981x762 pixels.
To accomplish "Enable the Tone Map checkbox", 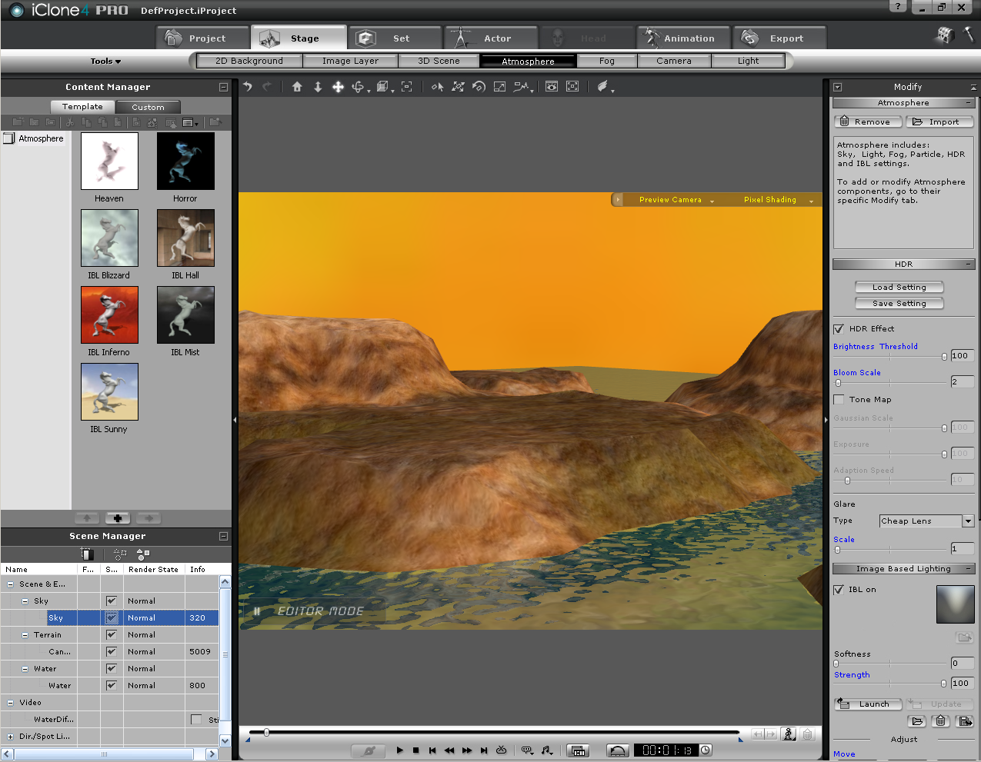I will tap(839, 400).
